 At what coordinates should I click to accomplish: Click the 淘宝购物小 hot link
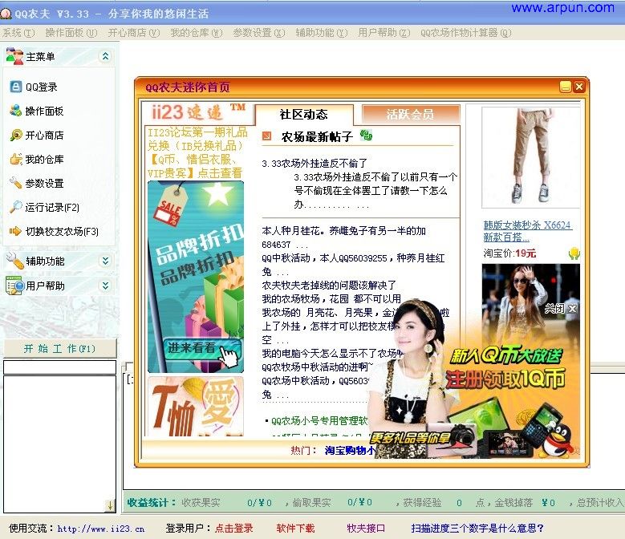pyautogui.click(x=350, y=450)
